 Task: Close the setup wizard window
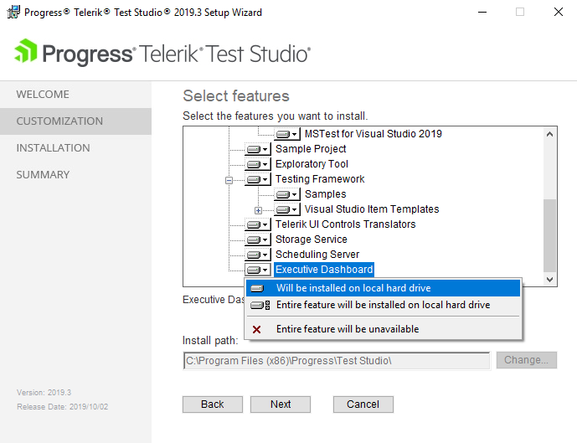coord(559,12)
